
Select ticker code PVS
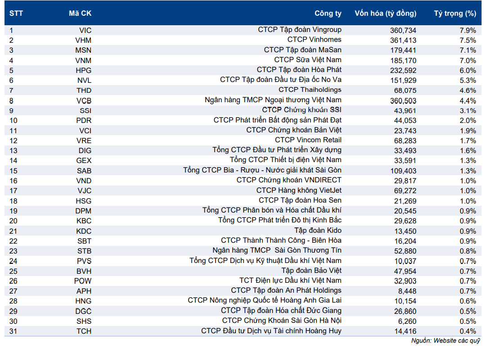pos(84,261)
